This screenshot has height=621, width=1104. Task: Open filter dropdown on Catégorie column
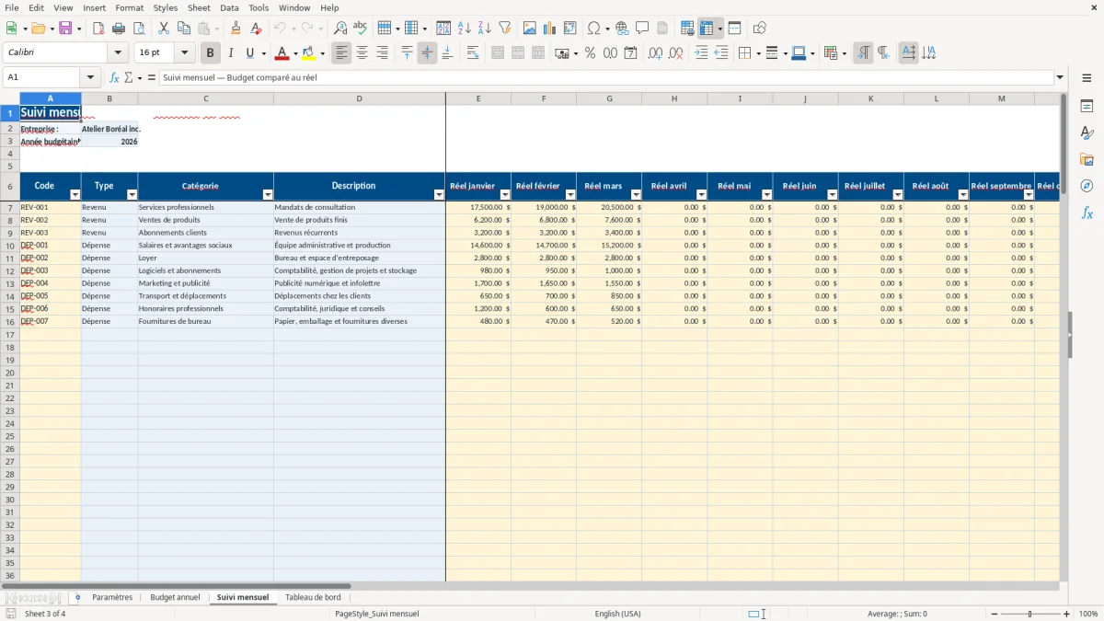pyautogui.click(x=268, y=195)
